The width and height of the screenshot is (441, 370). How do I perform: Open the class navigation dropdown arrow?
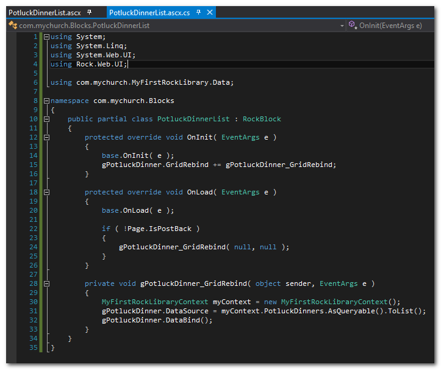coord(342,26)
